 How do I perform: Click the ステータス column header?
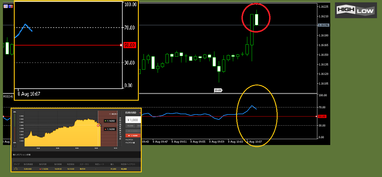coord(84,164)
